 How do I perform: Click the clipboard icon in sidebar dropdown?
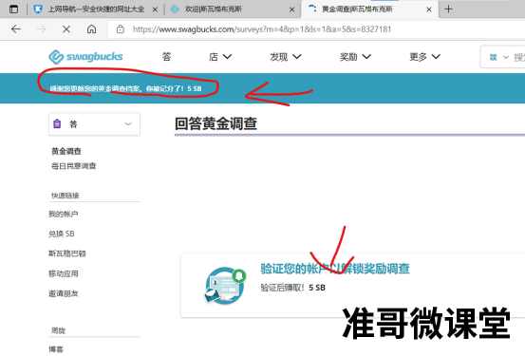[57, 124]
